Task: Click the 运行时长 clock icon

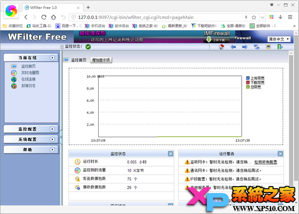Action: pos(77,162)
